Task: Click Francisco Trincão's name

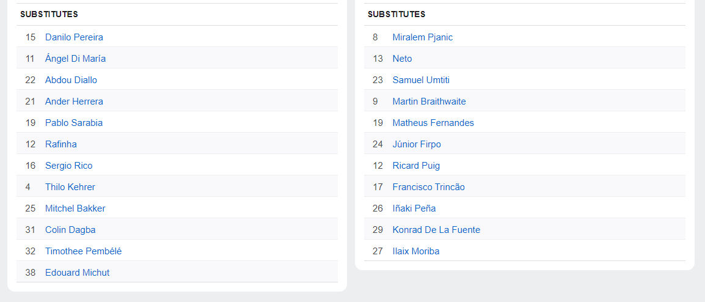Action: [429, 187]
